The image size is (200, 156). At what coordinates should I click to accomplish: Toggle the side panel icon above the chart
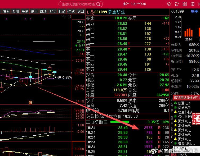pyautogui.click(x=69, y=16)
